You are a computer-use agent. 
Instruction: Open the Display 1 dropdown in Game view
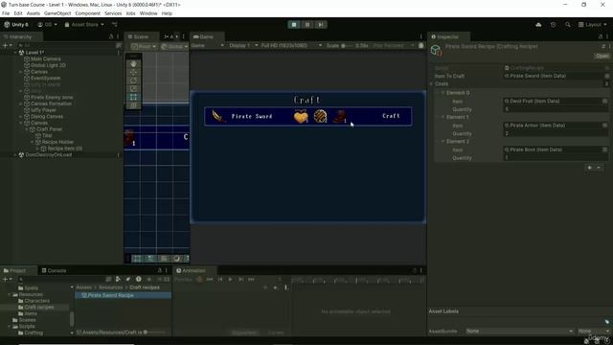[243, 45]
